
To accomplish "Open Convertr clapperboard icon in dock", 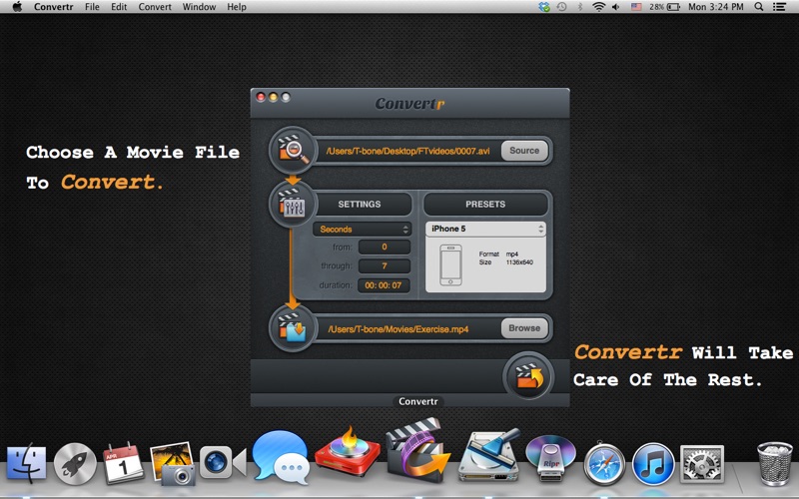I will click(x=416, y=451).
